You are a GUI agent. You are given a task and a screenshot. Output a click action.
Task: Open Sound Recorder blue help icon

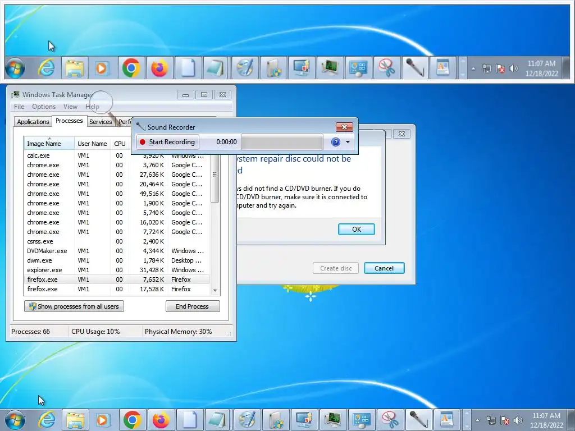click(x=336, y=142)
